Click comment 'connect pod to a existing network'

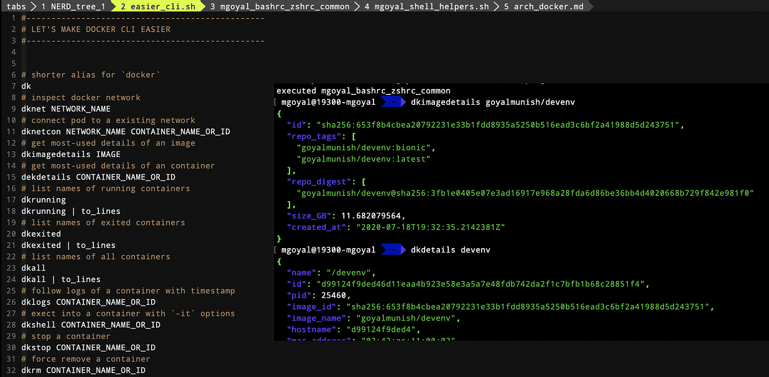coord(108,120)
